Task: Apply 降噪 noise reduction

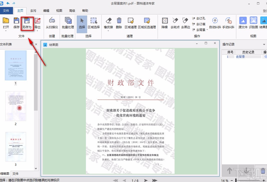Action: 164,24
